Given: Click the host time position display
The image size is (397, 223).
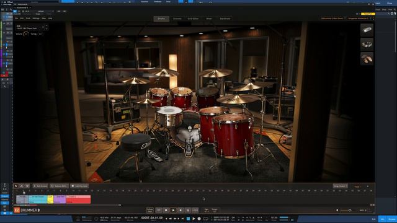Looking at the screenshot, I should [151, 218].
